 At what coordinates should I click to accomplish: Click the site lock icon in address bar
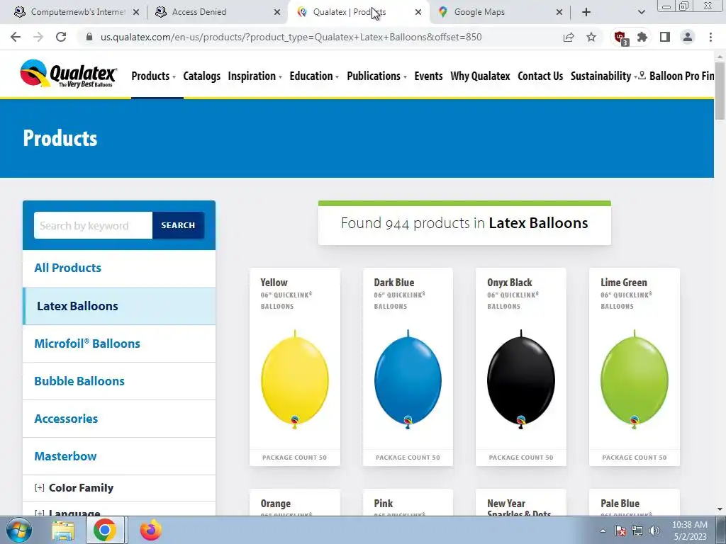[x=89, y=37]
